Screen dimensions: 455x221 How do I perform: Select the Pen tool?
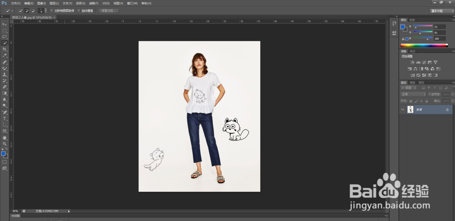click(5, 112)
